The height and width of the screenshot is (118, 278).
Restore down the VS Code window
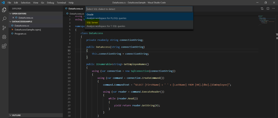[x=265, y=3]
